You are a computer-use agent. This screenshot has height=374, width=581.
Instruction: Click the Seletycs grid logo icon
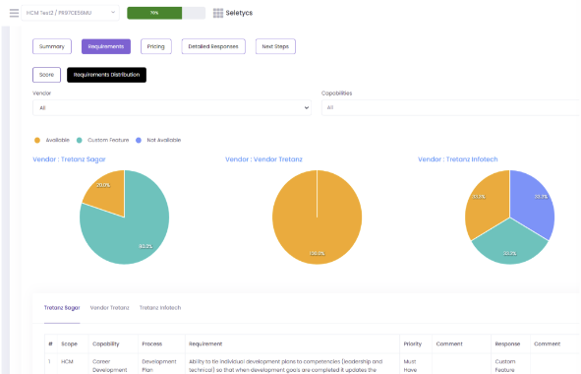[x=218, y=13]
